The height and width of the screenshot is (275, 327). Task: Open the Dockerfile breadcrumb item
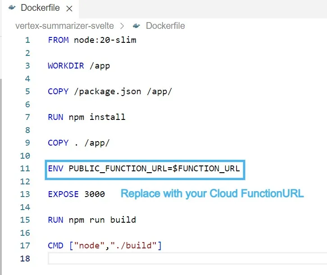coord(165,26)
